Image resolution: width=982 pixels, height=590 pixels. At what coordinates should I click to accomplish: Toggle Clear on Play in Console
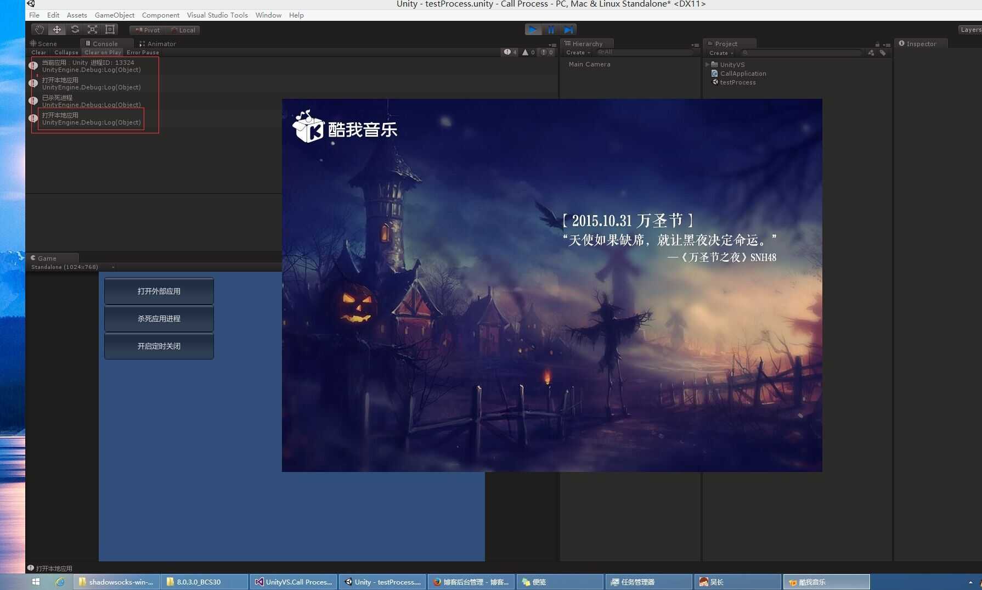[103, 53]
